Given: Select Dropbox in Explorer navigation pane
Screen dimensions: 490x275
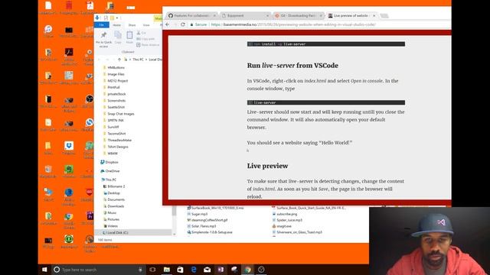Looking at the screenshot, I should click(112, 162).
